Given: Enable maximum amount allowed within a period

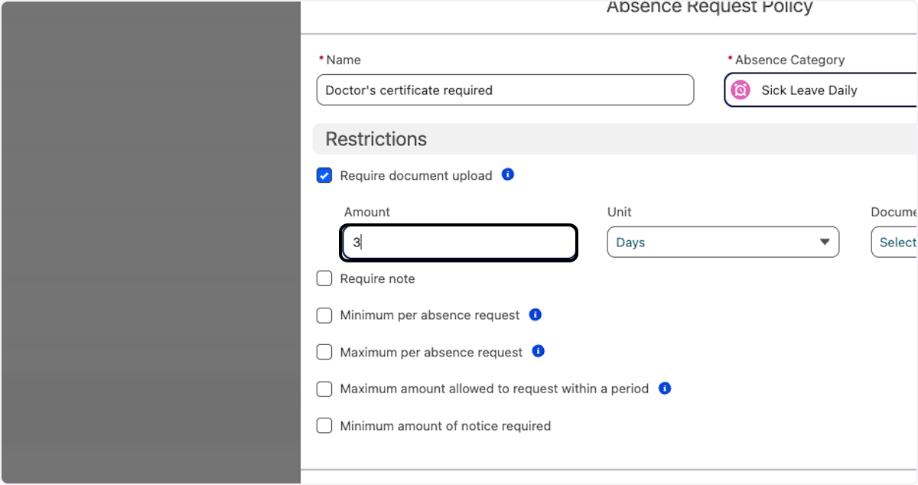Looking at the screenshot, I should [324, 389].
